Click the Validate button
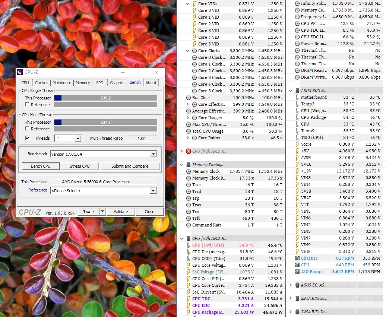 [121, 211]
